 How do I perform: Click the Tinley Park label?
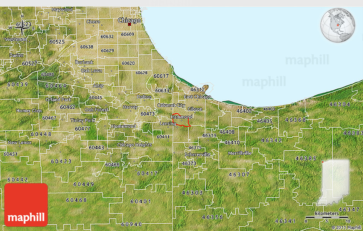click(x=83, y=120)
